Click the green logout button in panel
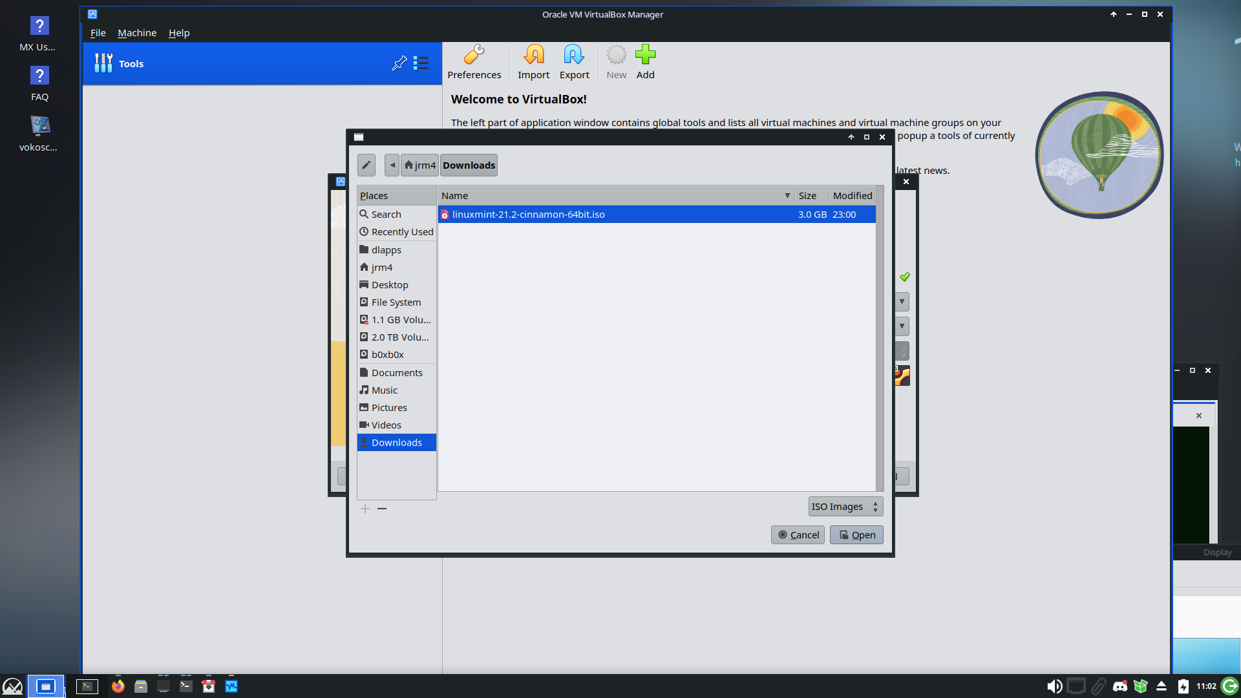Screen dimensions: 1241x698 pyautogui.click(x=1230, y=686)
